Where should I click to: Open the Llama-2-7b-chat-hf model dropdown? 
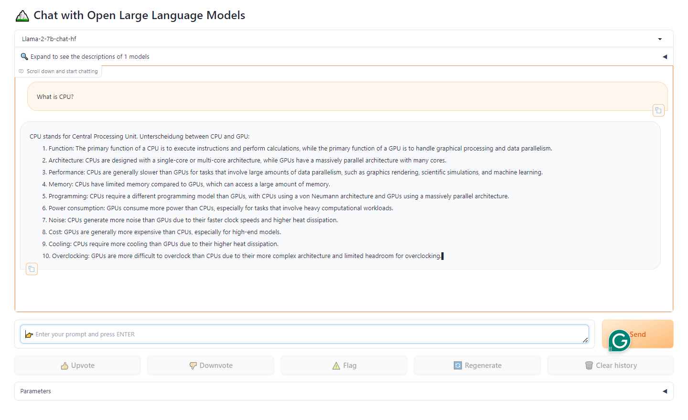(x=344, y=39)
